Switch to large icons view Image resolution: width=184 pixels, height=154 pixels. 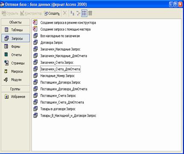(72, 13)
